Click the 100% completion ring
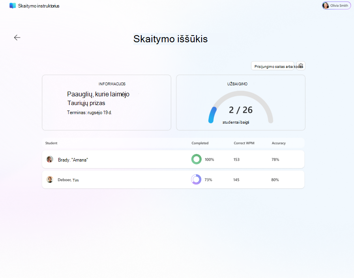The image size is (354, 278). [197, 159]
